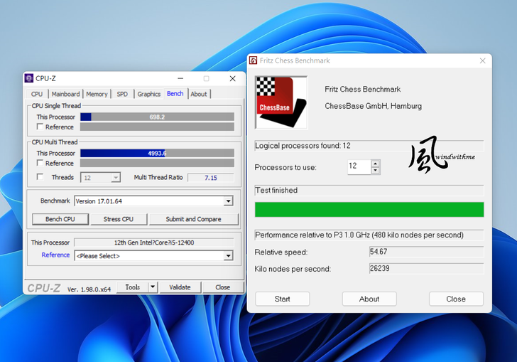The image size is (517, 362).
Task: Switch to the Memory tab
Action: point(97,94)
